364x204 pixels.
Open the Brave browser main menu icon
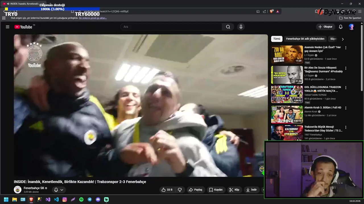360,11
